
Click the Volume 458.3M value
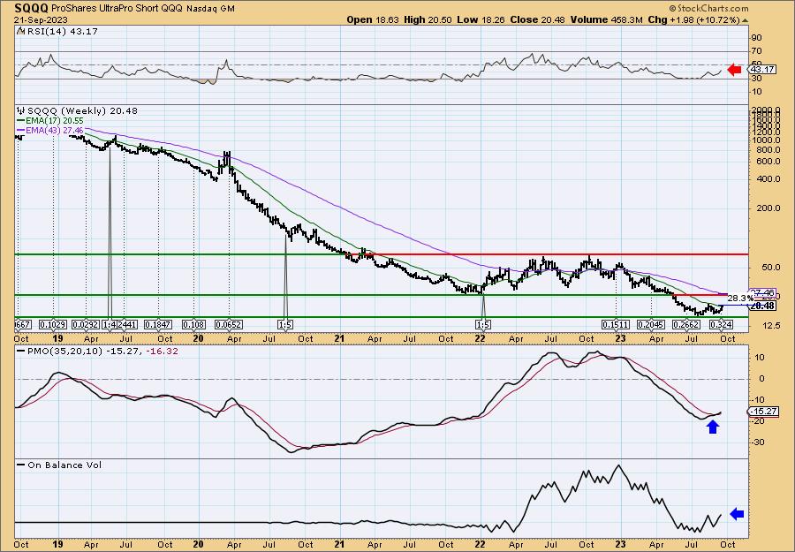tap(606, 19)
